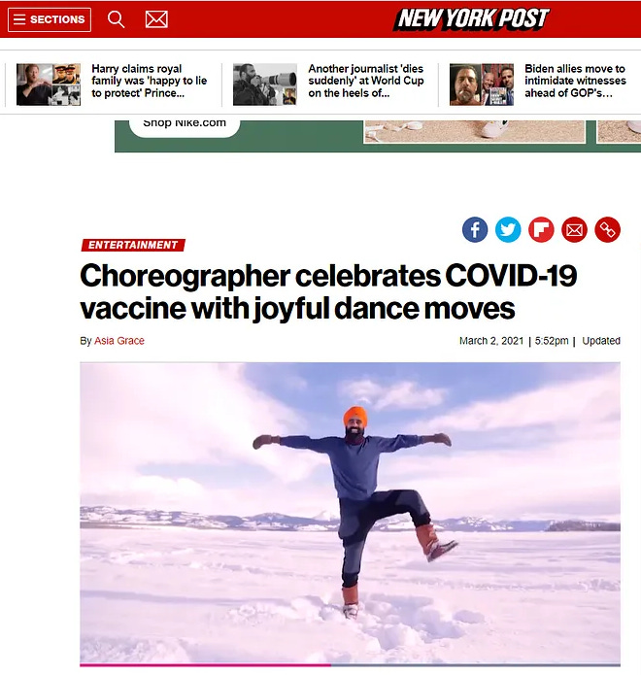Viewport: 641px width, 675px height.
Task: Share article on Twitter
Action: click(x=508, y=229)
